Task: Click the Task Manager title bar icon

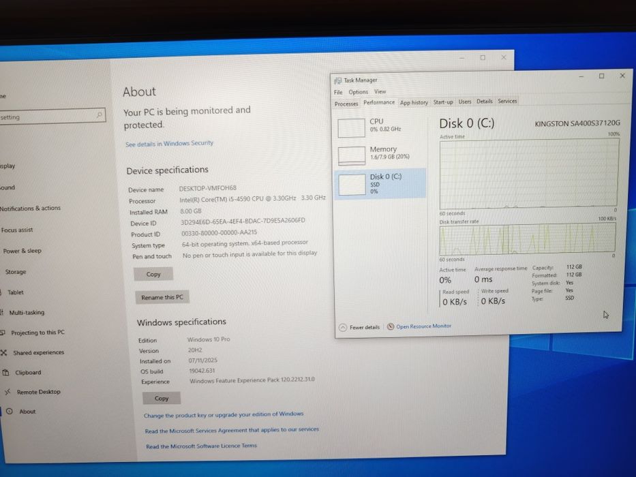Action: click(337, 80)
